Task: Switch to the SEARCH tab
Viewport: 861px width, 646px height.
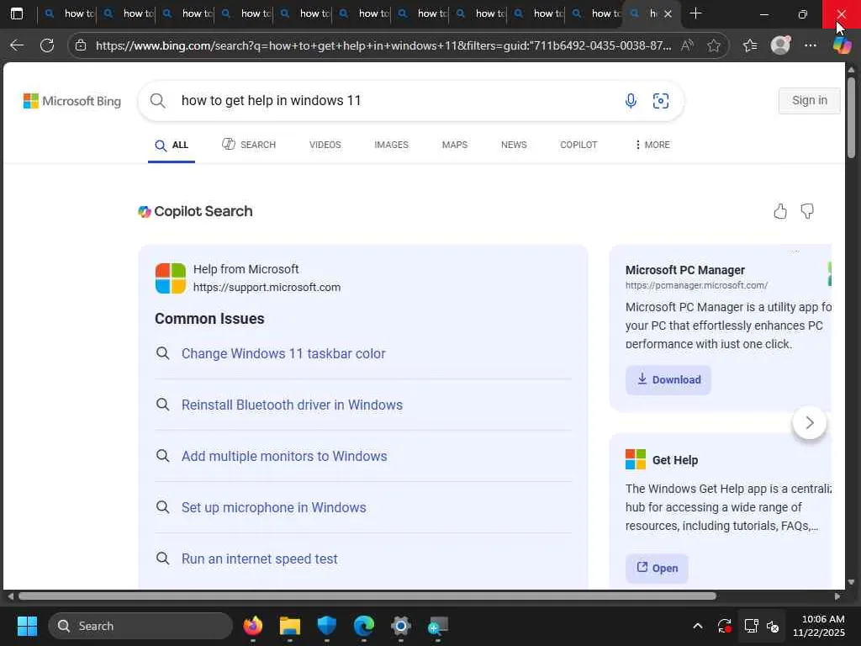Action: pyautogui.click(x=249, y=145)
